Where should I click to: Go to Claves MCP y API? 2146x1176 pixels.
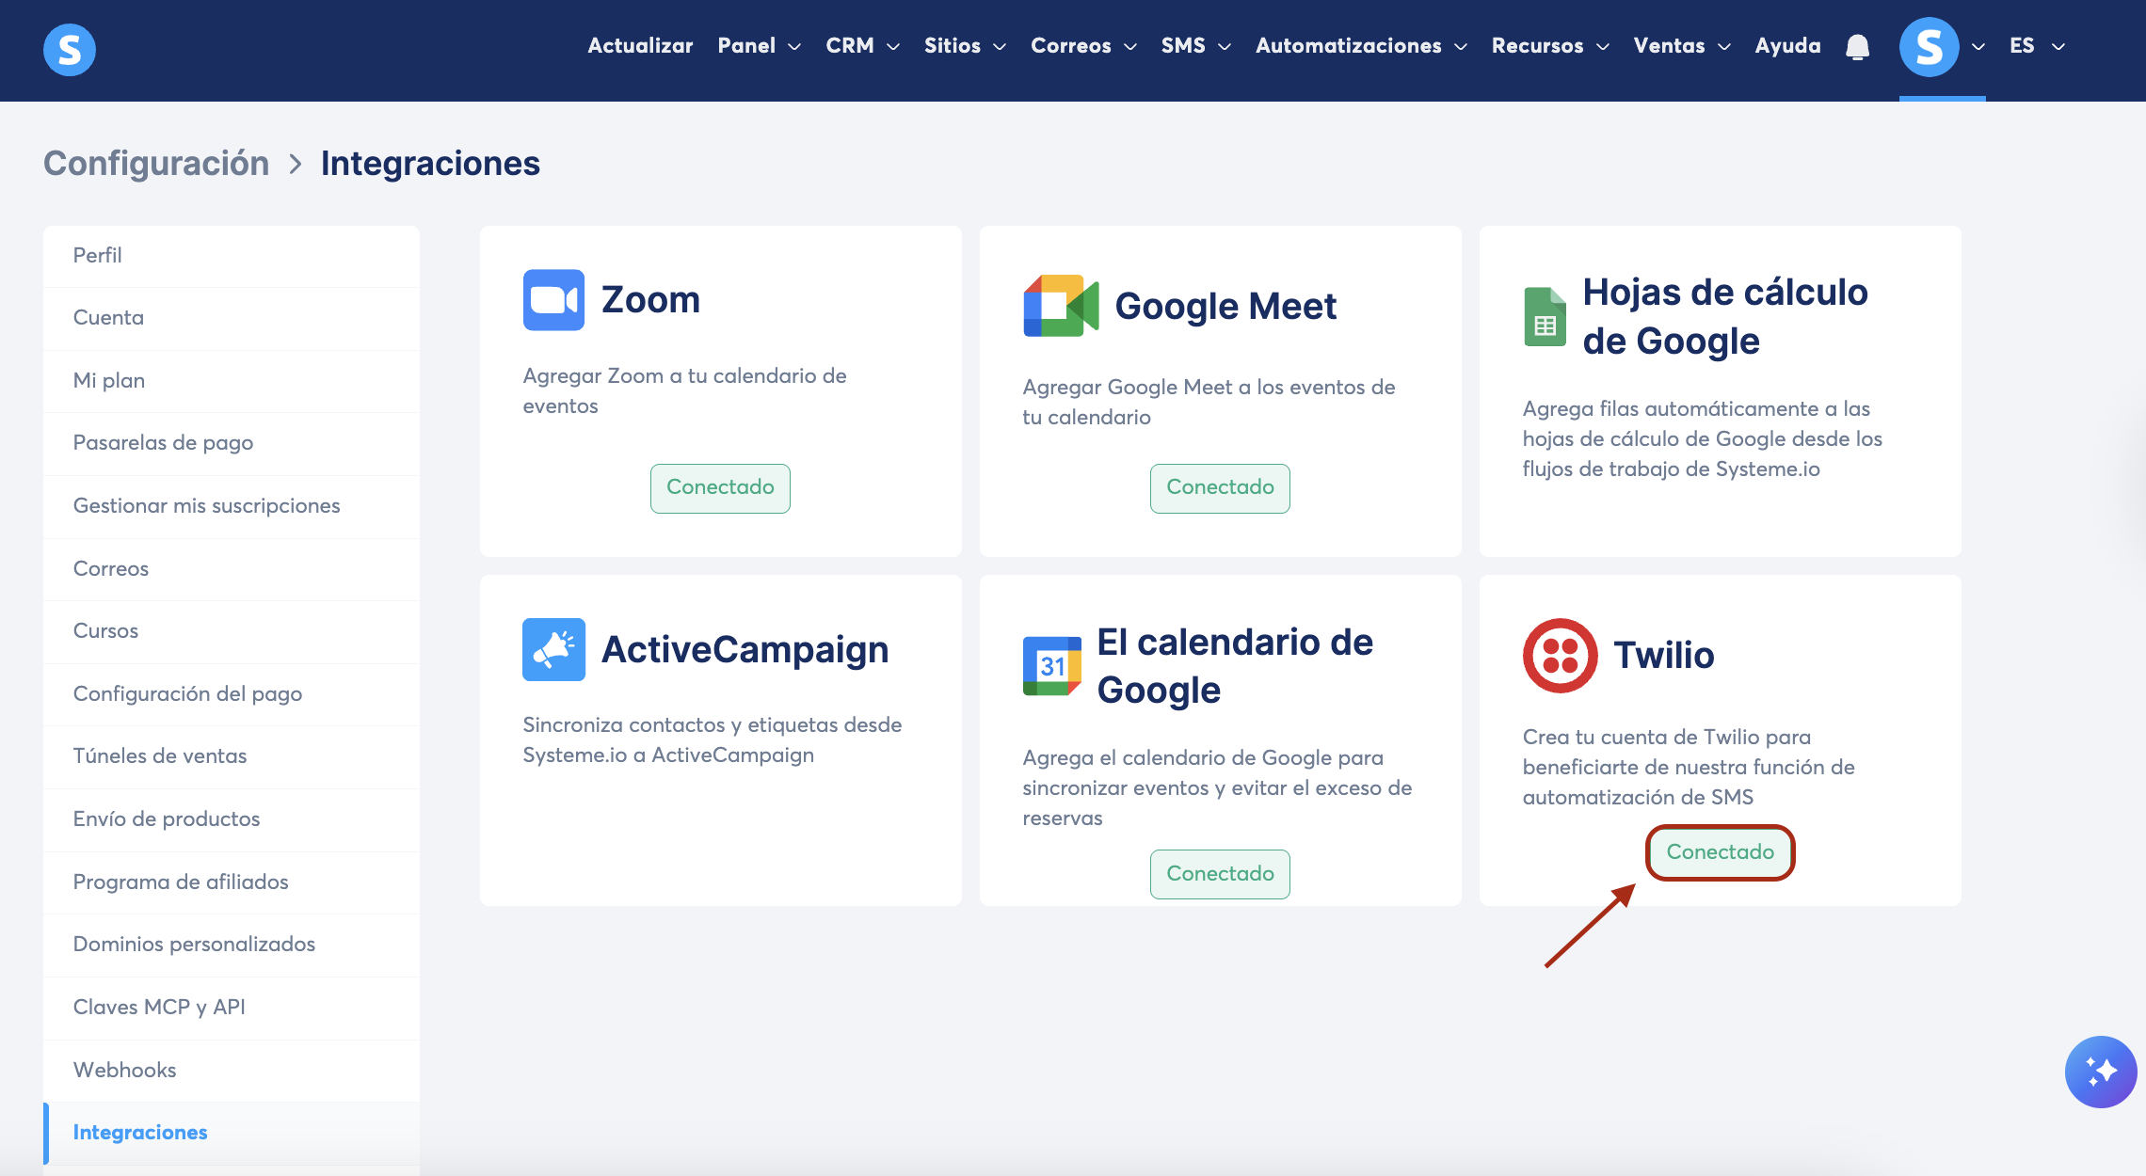tap(159, 1007)
